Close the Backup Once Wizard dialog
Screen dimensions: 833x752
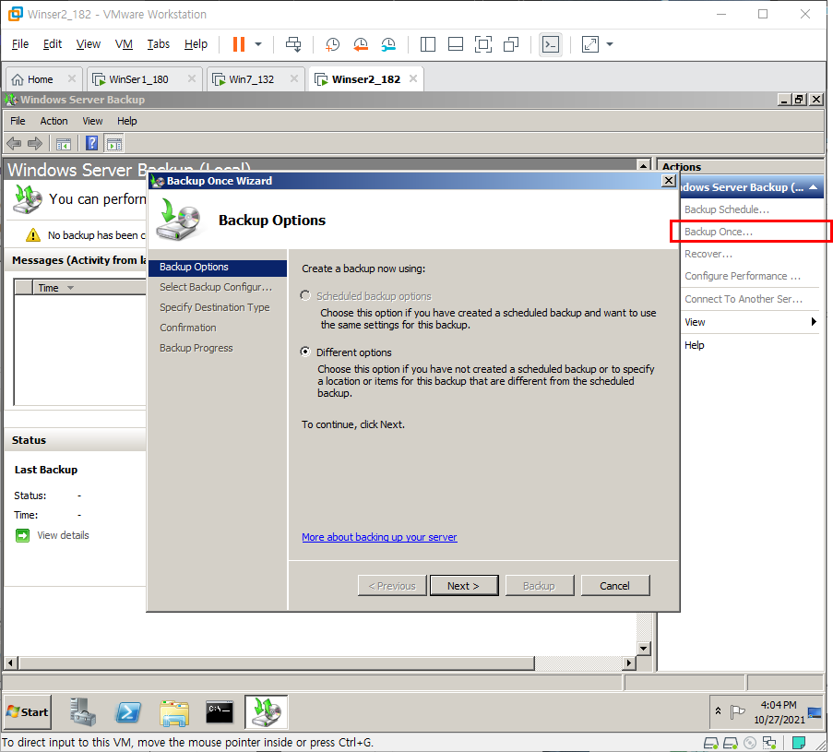(669, 181)
